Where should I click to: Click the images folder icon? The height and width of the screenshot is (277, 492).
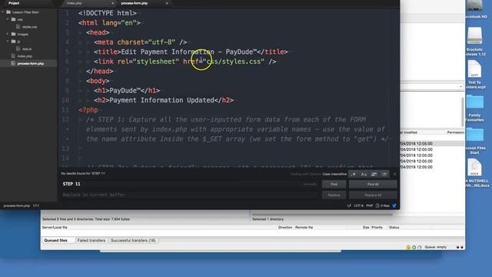(x=14, y=34)
